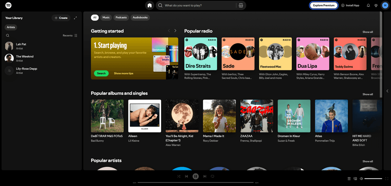Go to previous Getting started tip
This screenshot has width=391, height=186.
(x=169, y=31)
